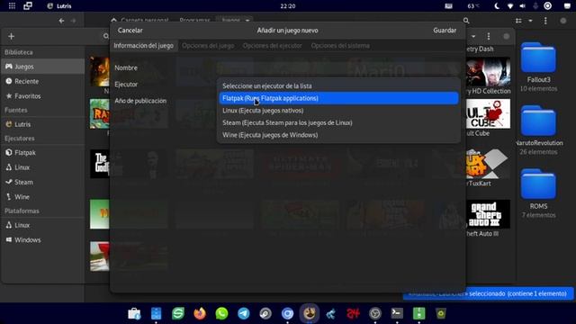Screen dimensions: 576x324
Task: Switch to Opciones del sistema tab
Action: point(340,46)
